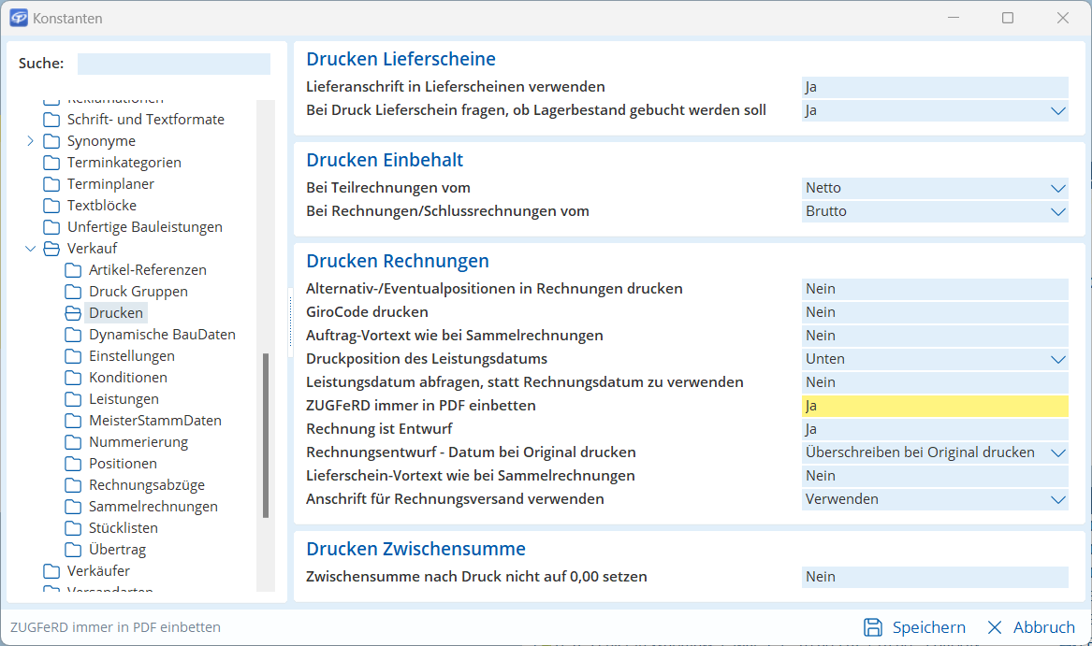1092x646 pixels.
Task: Click the folder icon beside Synonyme
Action: coord(51,141)
